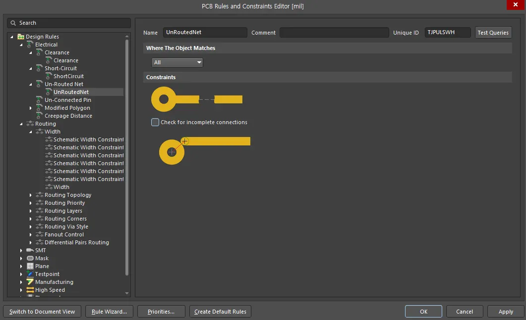Collapse the Design Rules tree root
The width and height of the screenshot is (526, 320).
pyautogui.click(x=12, y=37)
